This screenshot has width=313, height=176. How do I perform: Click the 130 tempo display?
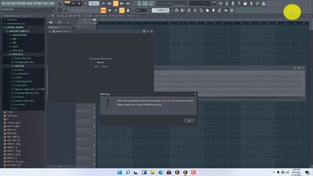(x=94, y=3)
